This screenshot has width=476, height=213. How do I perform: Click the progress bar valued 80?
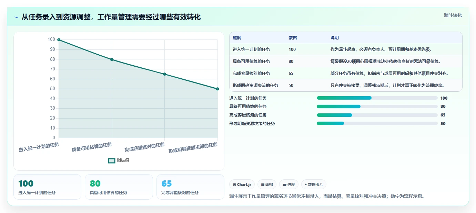377,106
